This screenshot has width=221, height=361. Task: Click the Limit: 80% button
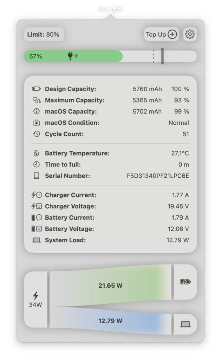pos(44,35)
